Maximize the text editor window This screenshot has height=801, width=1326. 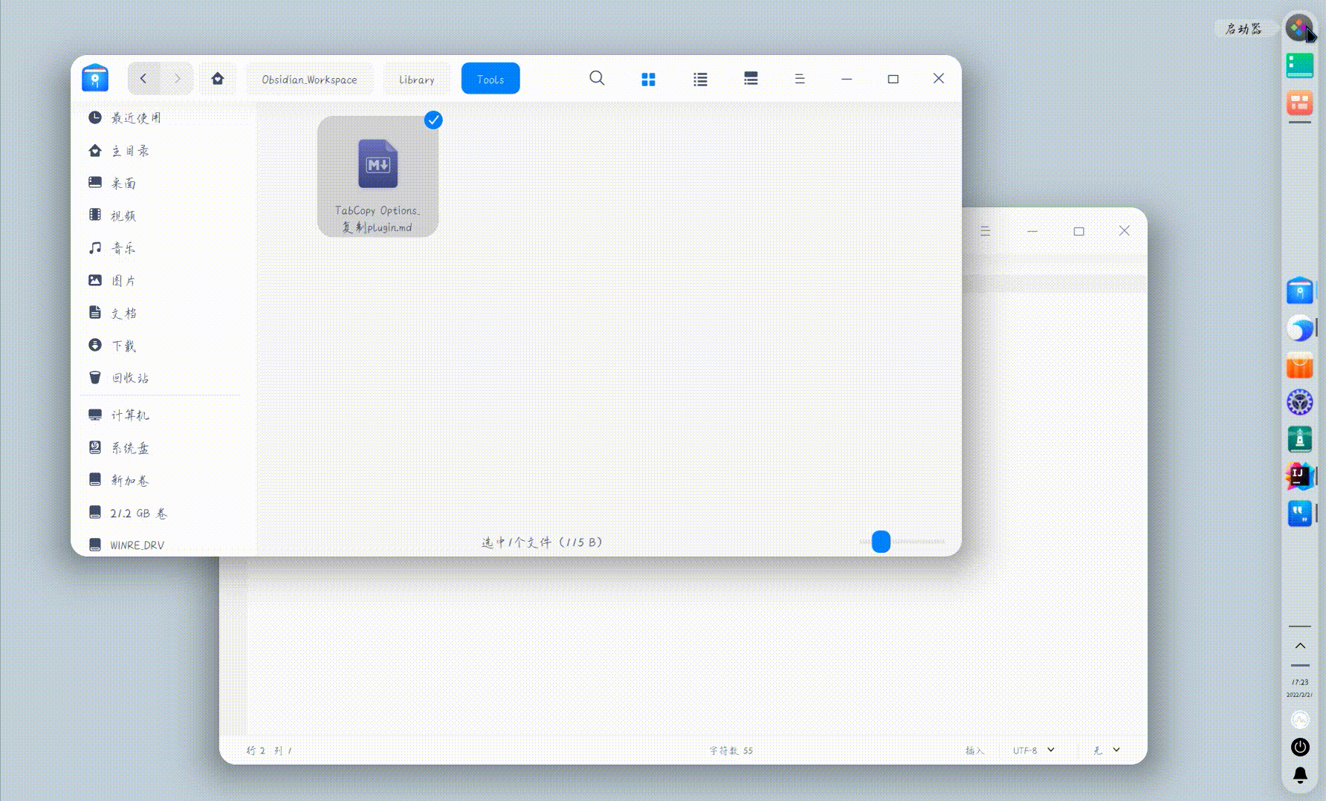pyautogui.click(x=1078, y=231)
